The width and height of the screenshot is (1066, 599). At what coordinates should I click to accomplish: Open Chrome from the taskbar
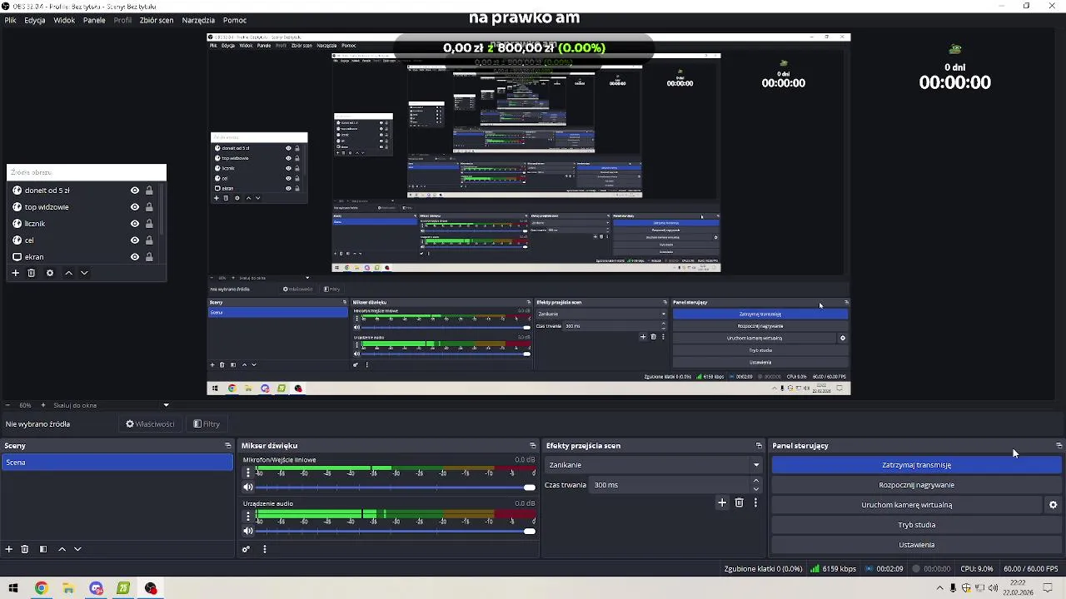(41, 588)
